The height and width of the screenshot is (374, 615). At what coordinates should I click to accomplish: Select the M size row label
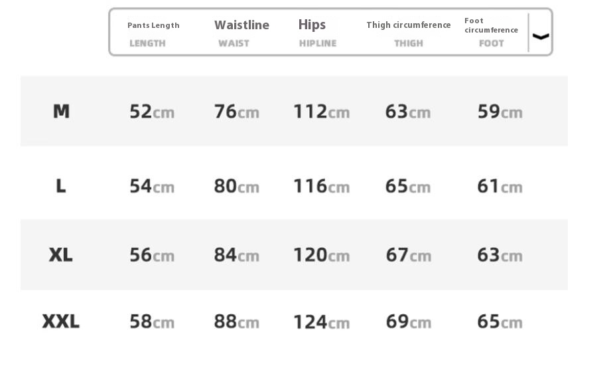click(61, 111)
